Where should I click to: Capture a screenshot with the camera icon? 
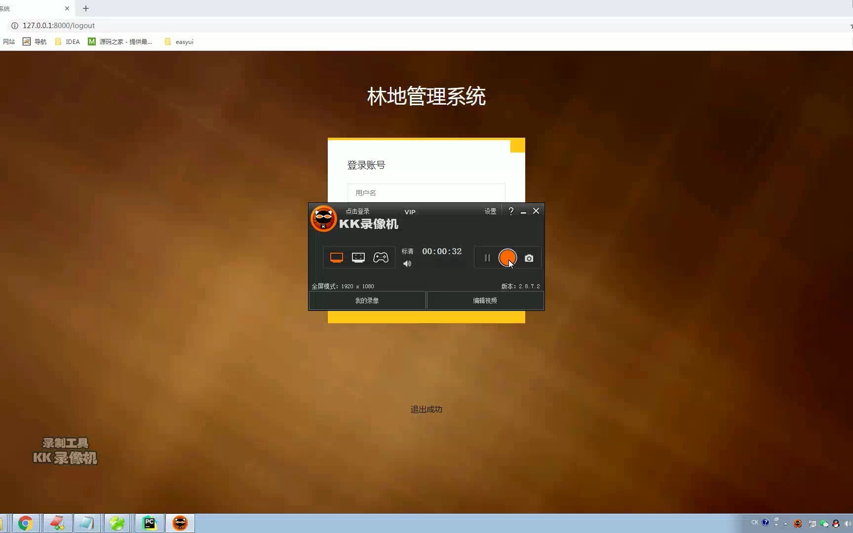coord(529,258)
